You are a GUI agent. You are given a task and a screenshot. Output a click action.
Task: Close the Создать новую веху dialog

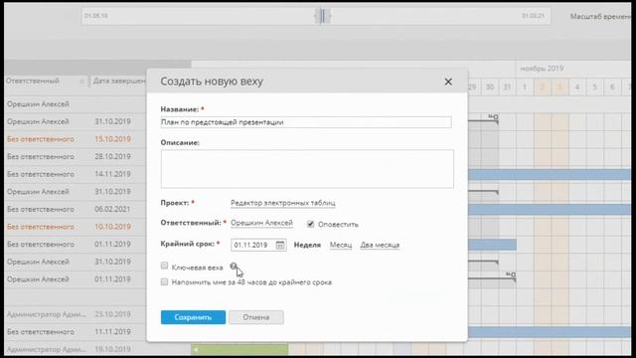pos(448,82)
